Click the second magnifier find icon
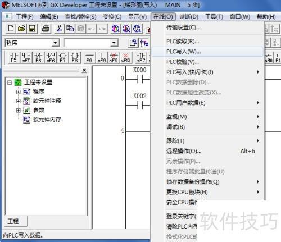The height and width of the screenshot is (242, 281). pyautogui.click(x=126, y=29)
